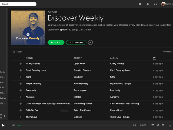Open artist Tame Impala

80,90
